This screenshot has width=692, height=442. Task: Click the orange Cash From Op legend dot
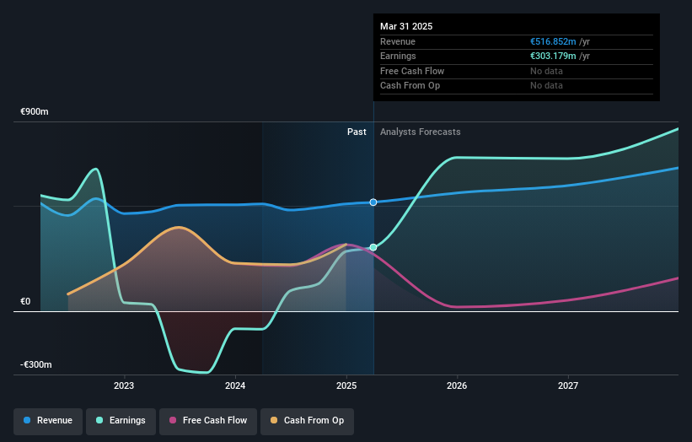(274, 420)
